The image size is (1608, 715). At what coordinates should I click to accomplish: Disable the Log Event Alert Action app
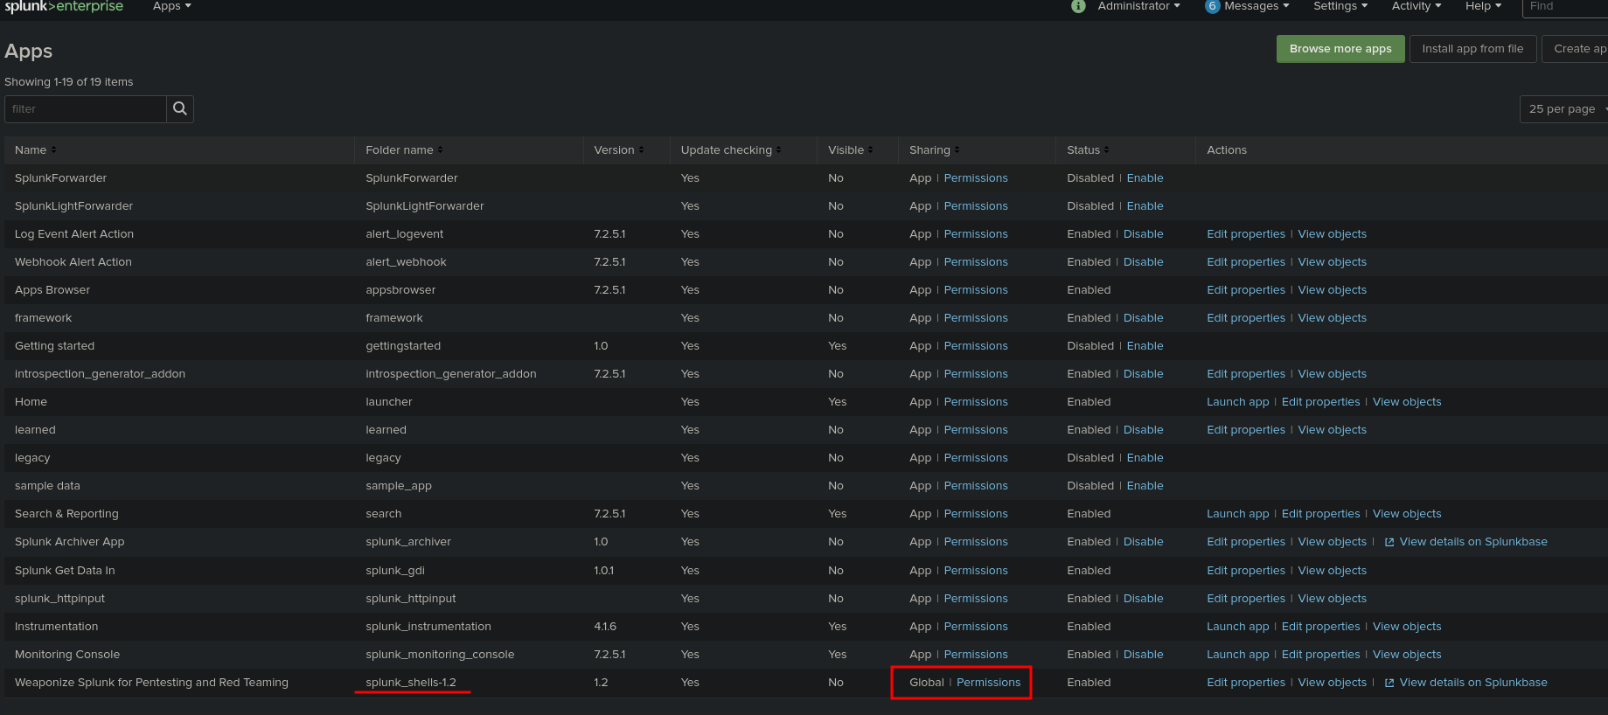pos(1143,234)
